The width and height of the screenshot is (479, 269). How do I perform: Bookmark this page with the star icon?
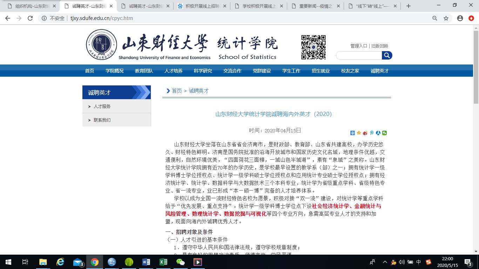tap(446, 18)
